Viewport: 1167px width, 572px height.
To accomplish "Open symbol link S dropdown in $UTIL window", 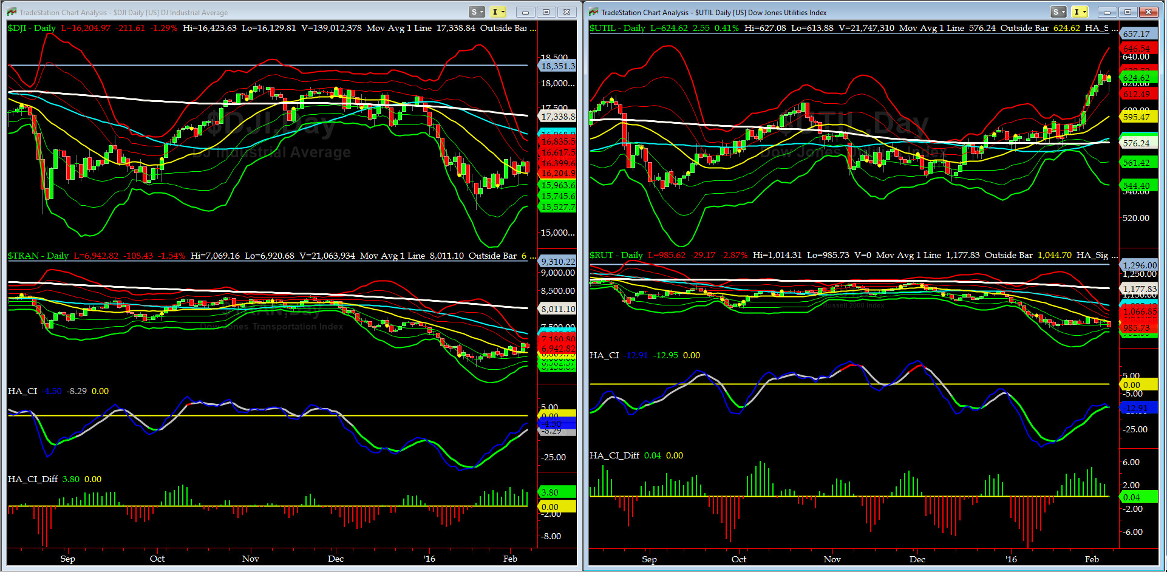I will 1059,12.
